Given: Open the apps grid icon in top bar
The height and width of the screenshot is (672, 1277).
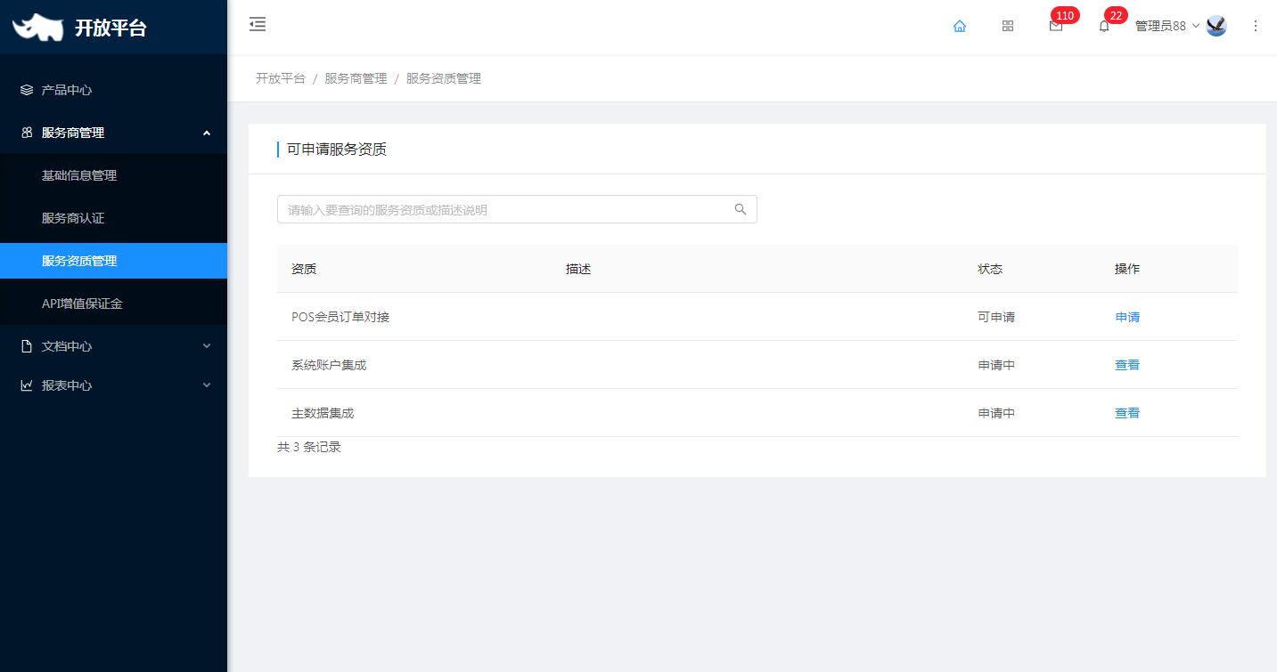Looking at the screenshot, I should point(1008,26).
